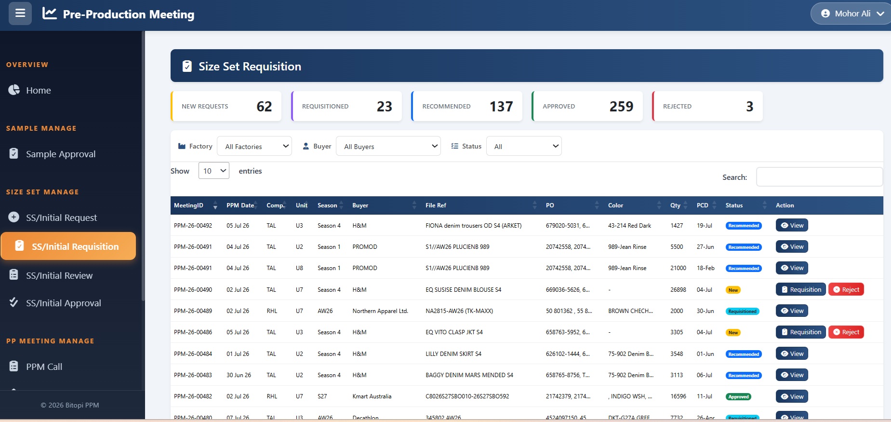The image size is (891, 422).
Task: Sort table by Status column
Action: tap(746, 205)
